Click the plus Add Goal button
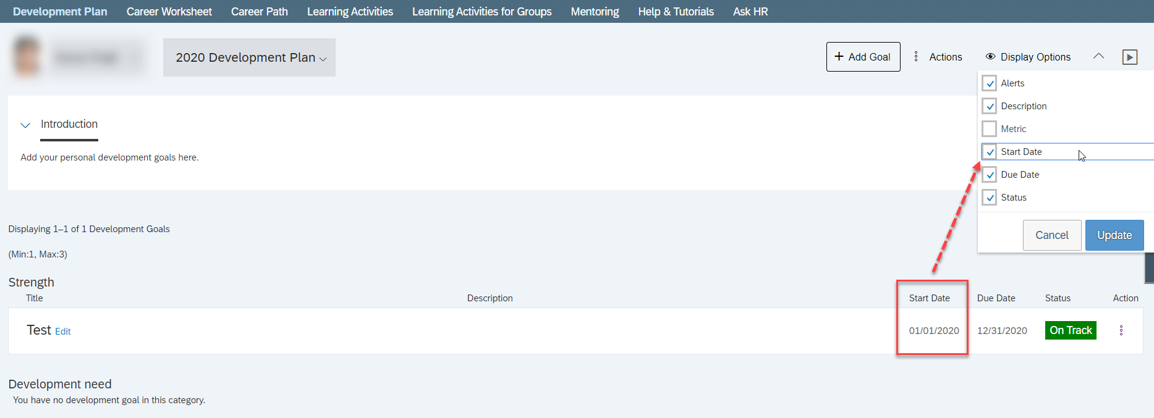Image resolution: width=1154 pixels, height=418 pixels. (x=863, y=57)
